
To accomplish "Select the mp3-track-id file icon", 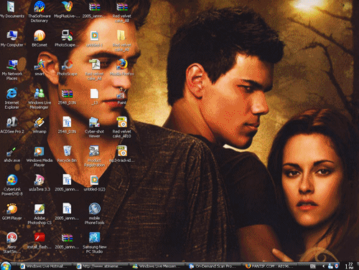I will [x=122, y=154].
